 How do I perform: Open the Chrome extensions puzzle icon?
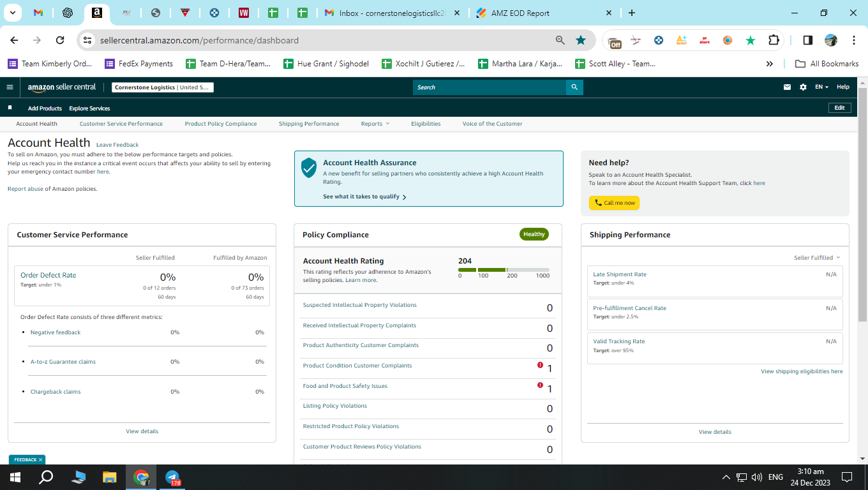pyautogui.click(x=774, y=40)
